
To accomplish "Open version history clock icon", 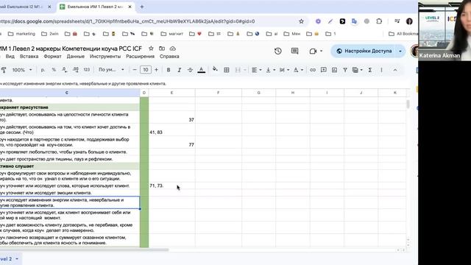I will click(278, 51).
